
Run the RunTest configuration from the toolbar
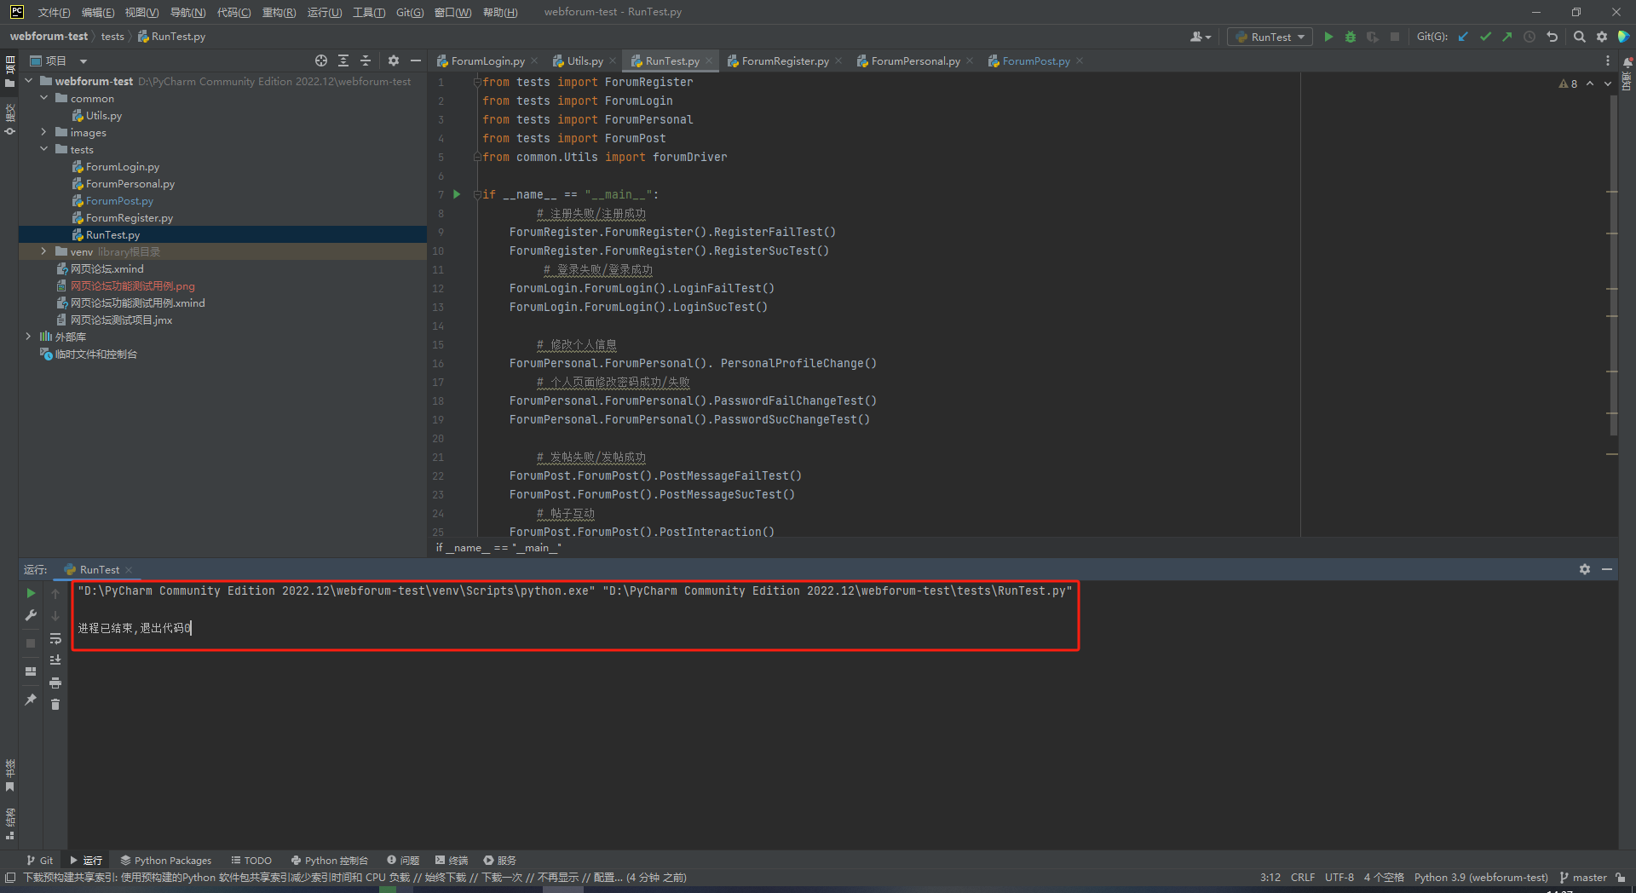(1328, 37)
